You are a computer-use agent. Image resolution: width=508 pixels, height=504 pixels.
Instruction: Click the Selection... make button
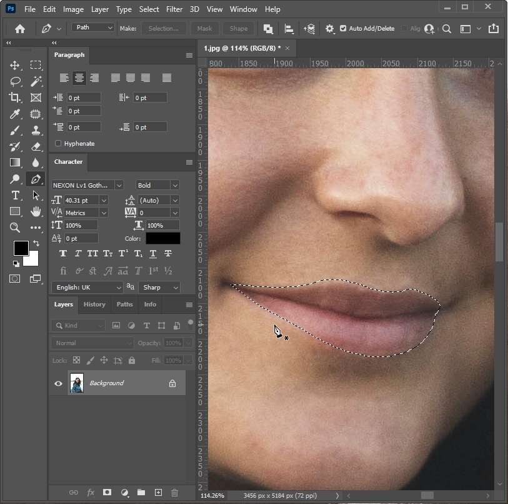(164, 29)
